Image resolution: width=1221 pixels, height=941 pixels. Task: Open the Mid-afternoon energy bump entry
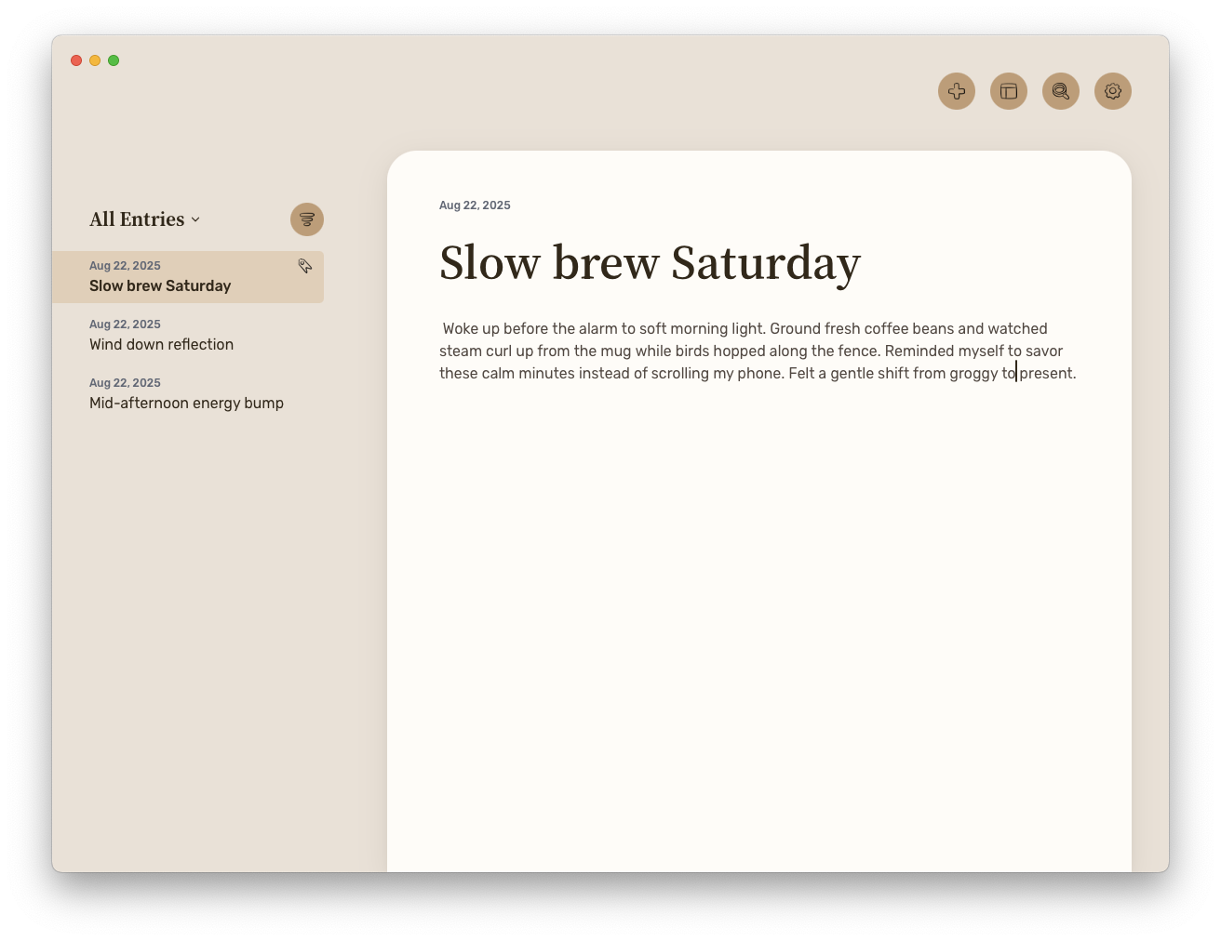click(x=187, y=403)
